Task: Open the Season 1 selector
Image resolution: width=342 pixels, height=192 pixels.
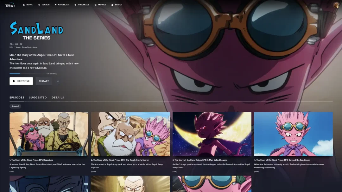Action: coord(15,106)
